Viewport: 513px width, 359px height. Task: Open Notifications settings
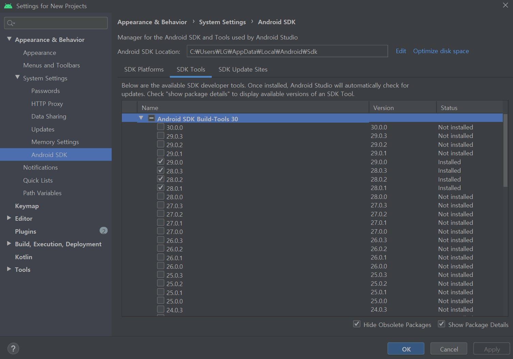(40, 168)
